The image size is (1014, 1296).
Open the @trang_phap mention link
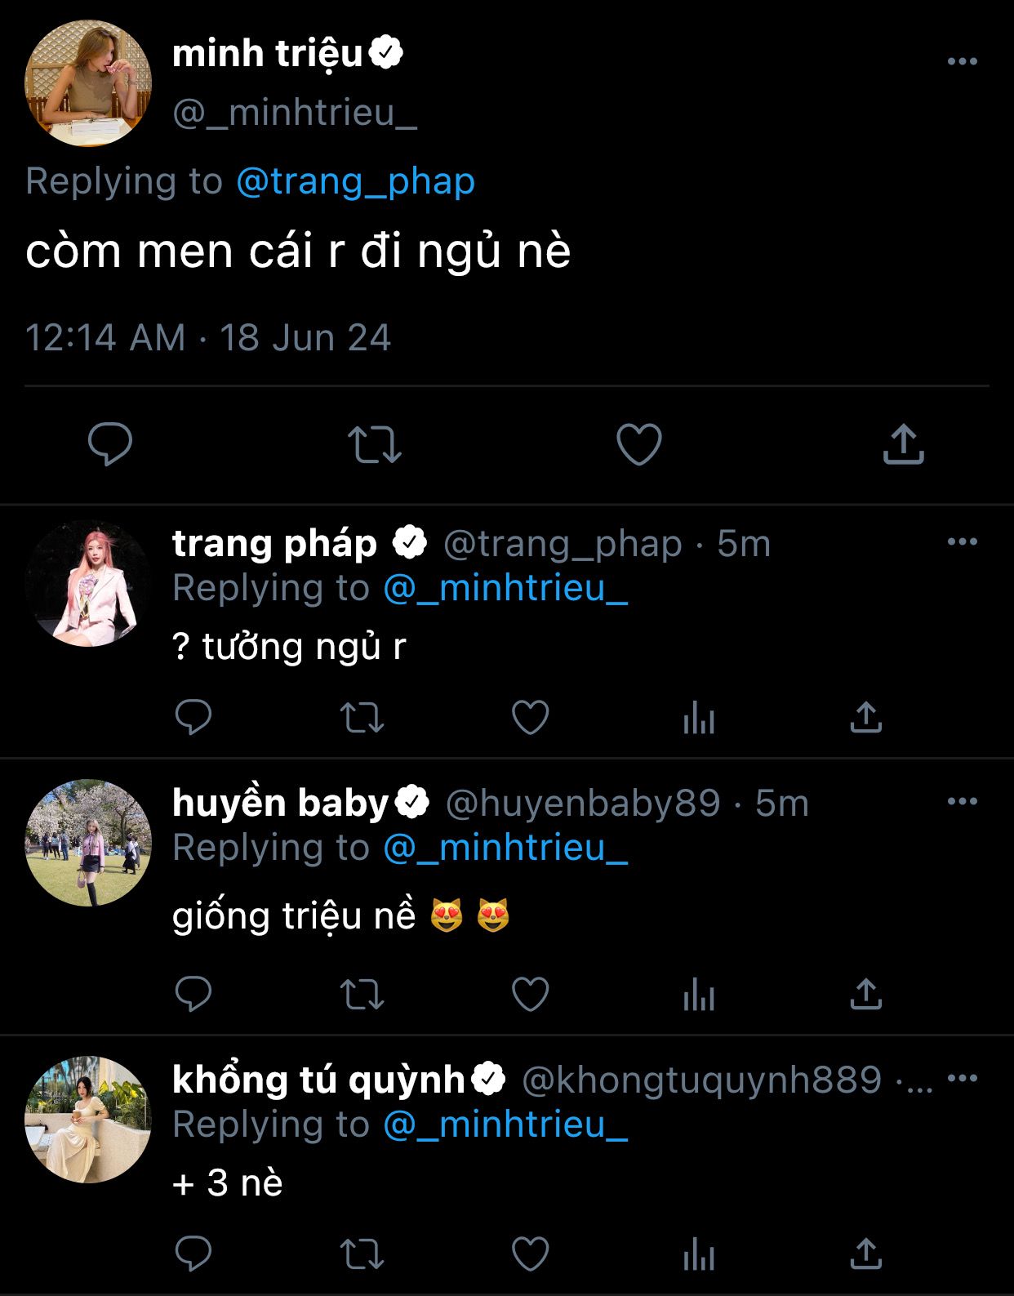pyautogui.click(x=355, y=181)
